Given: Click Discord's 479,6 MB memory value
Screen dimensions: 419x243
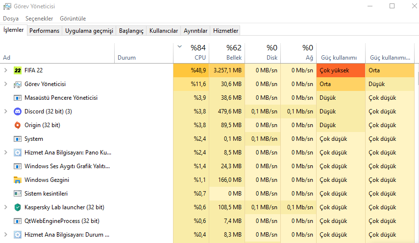Looking at the screenshot, I should click(229, 111).
